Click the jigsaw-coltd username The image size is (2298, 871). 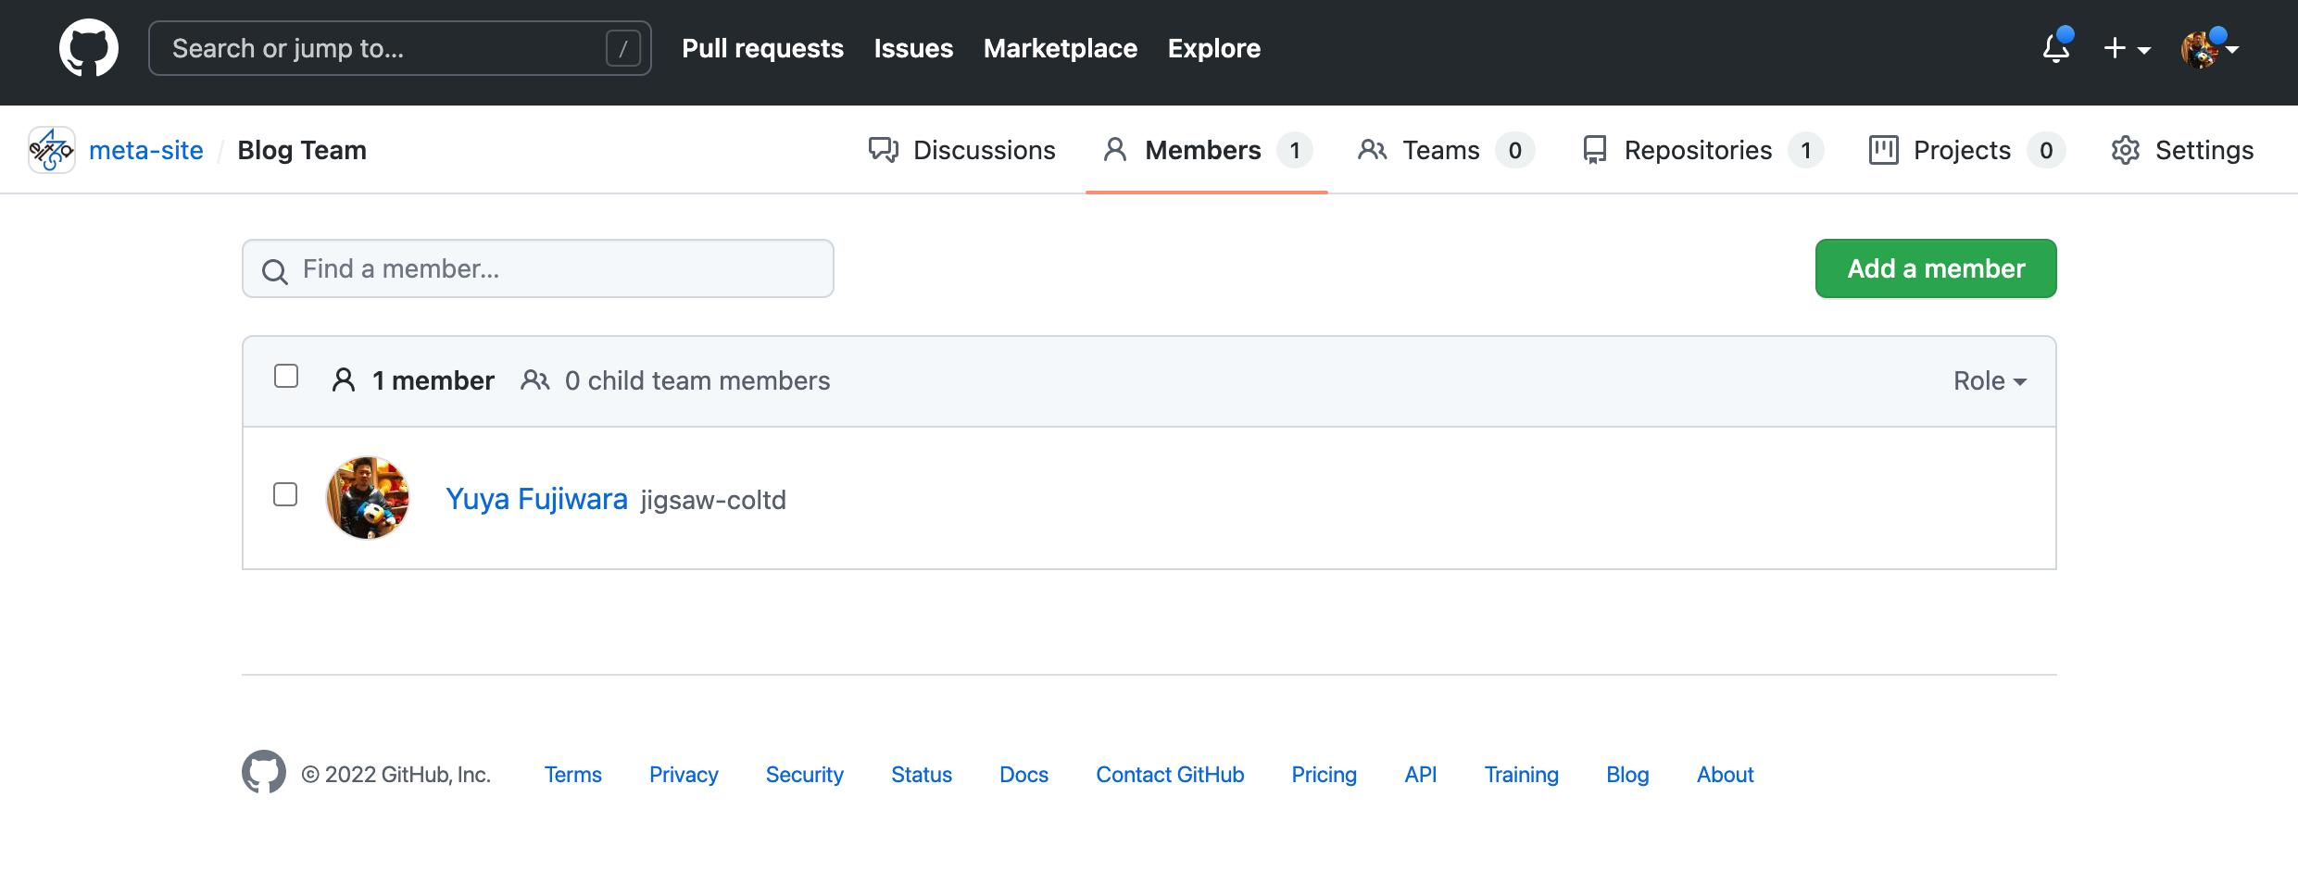point(713,500)
